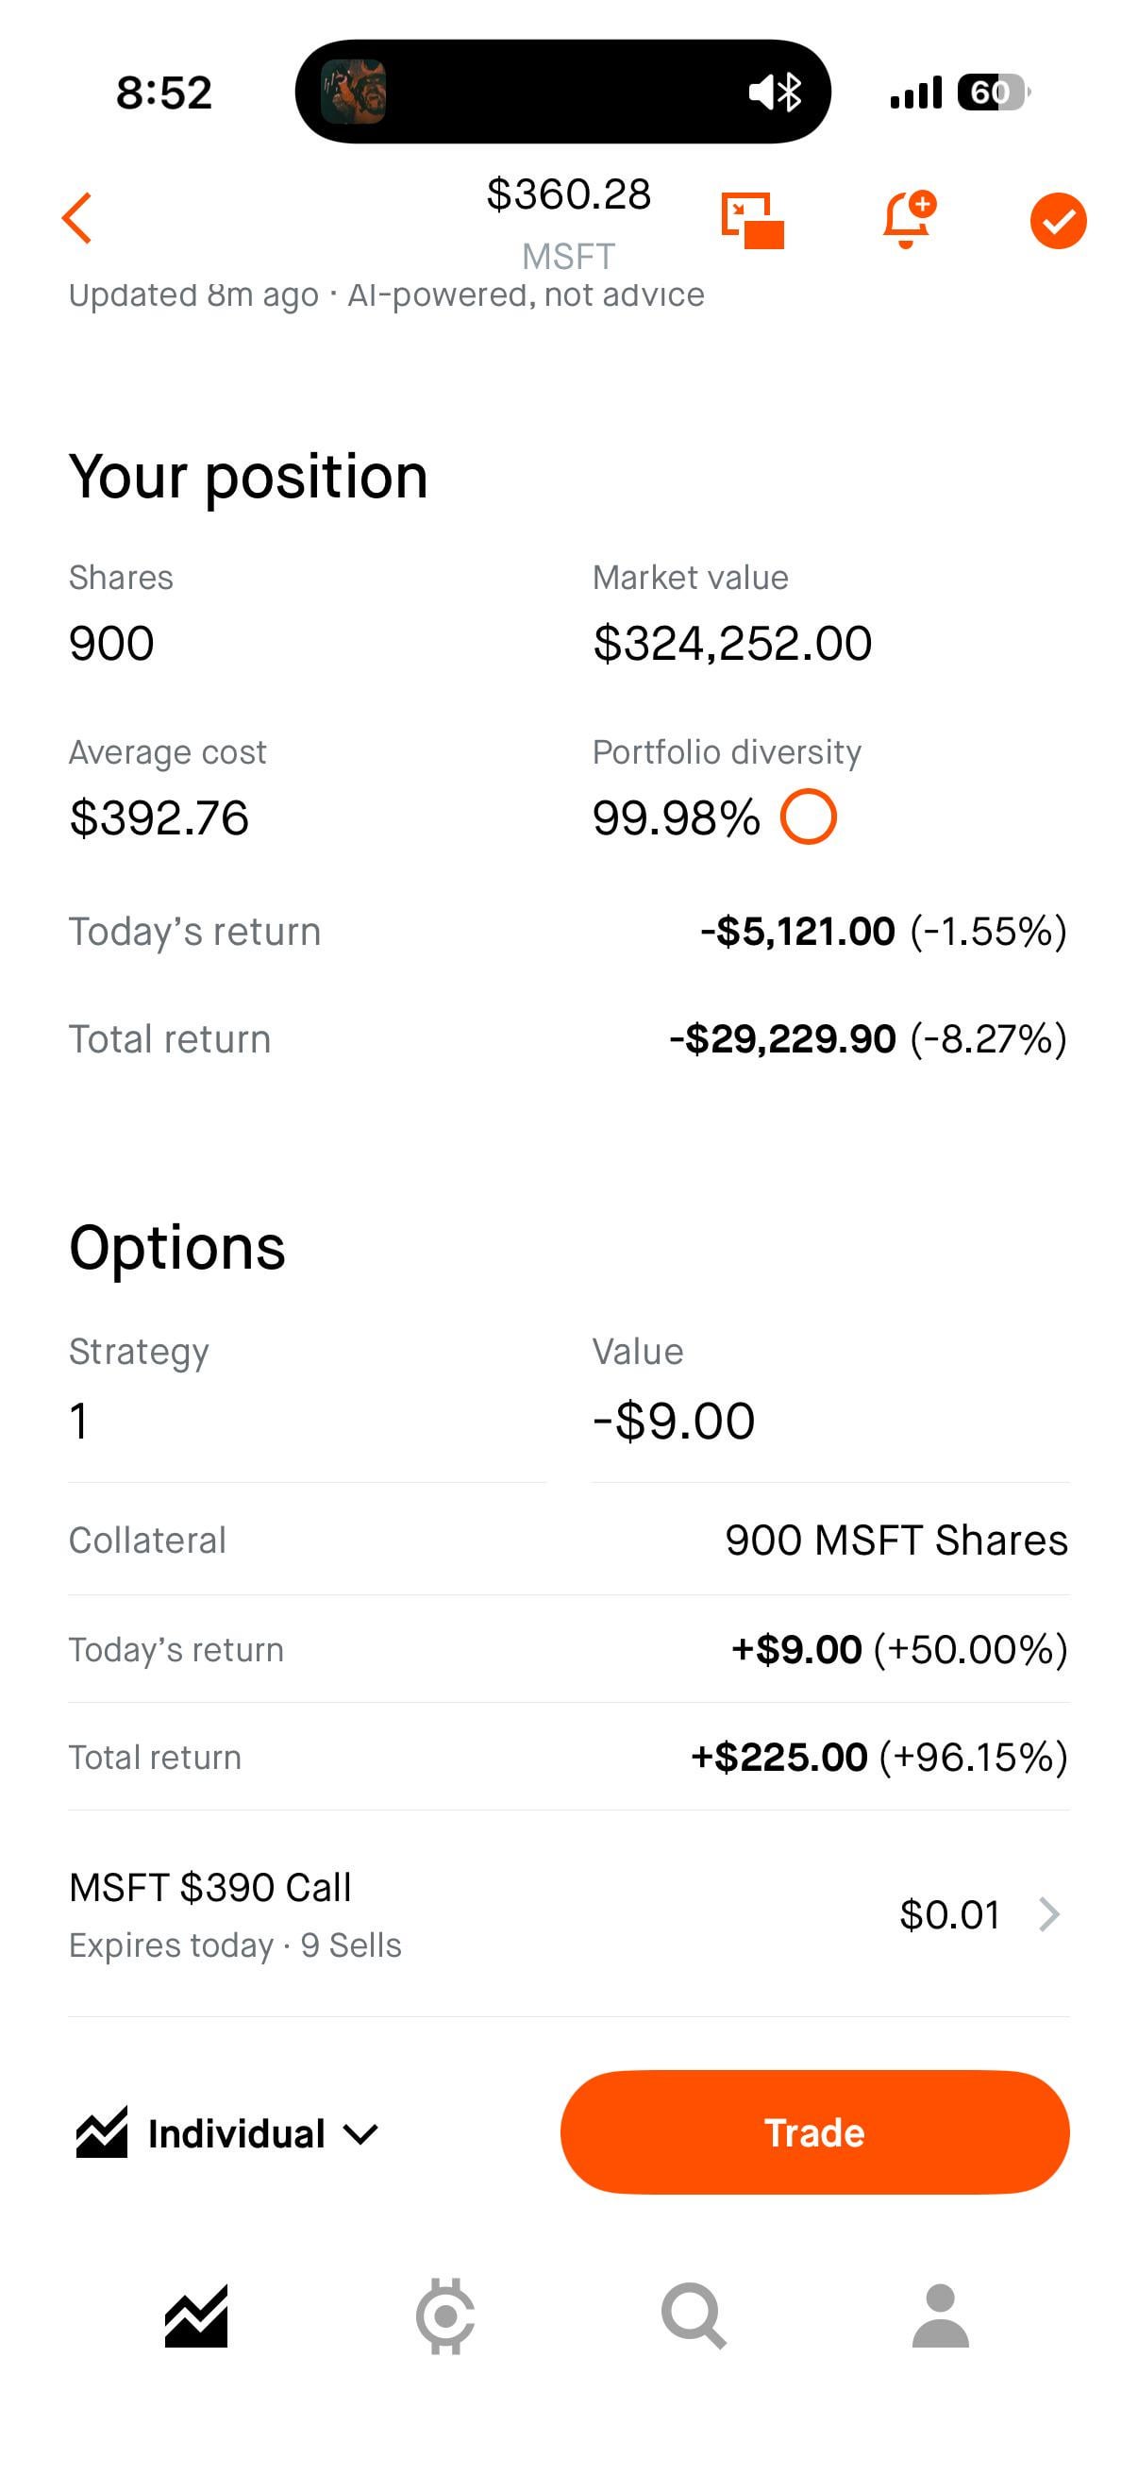Toggle the orange watchlist checkmark
Image resolution: width=1138 pixels, height=2475 pixels.
1058,221
